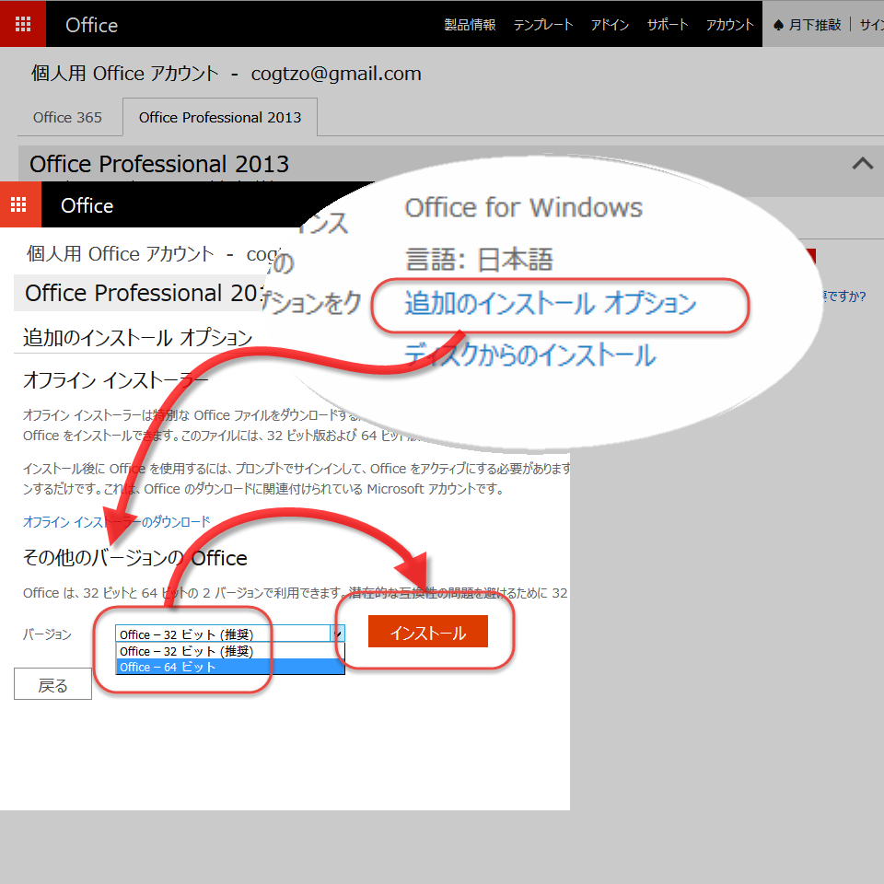Click the インストール button
This screenshot has width=884, height=884.
427,633
